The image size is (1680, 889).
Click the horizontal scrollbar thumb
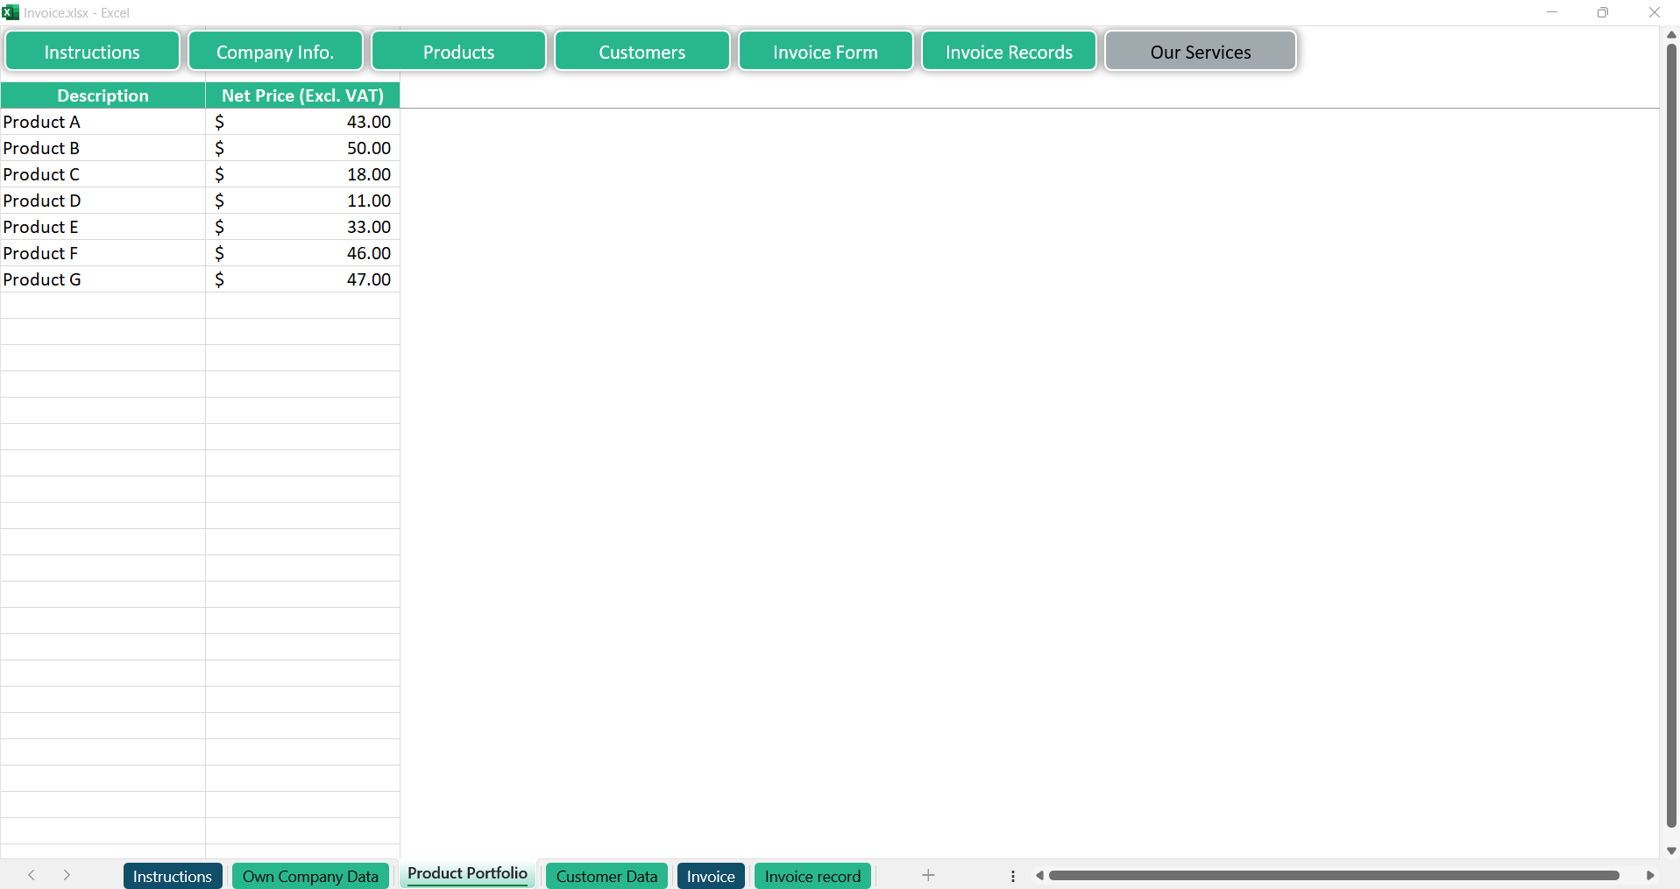point(1332,876)
